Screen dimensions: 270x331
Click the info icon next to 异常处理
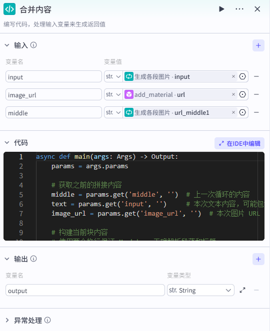[x=47, y=320]
